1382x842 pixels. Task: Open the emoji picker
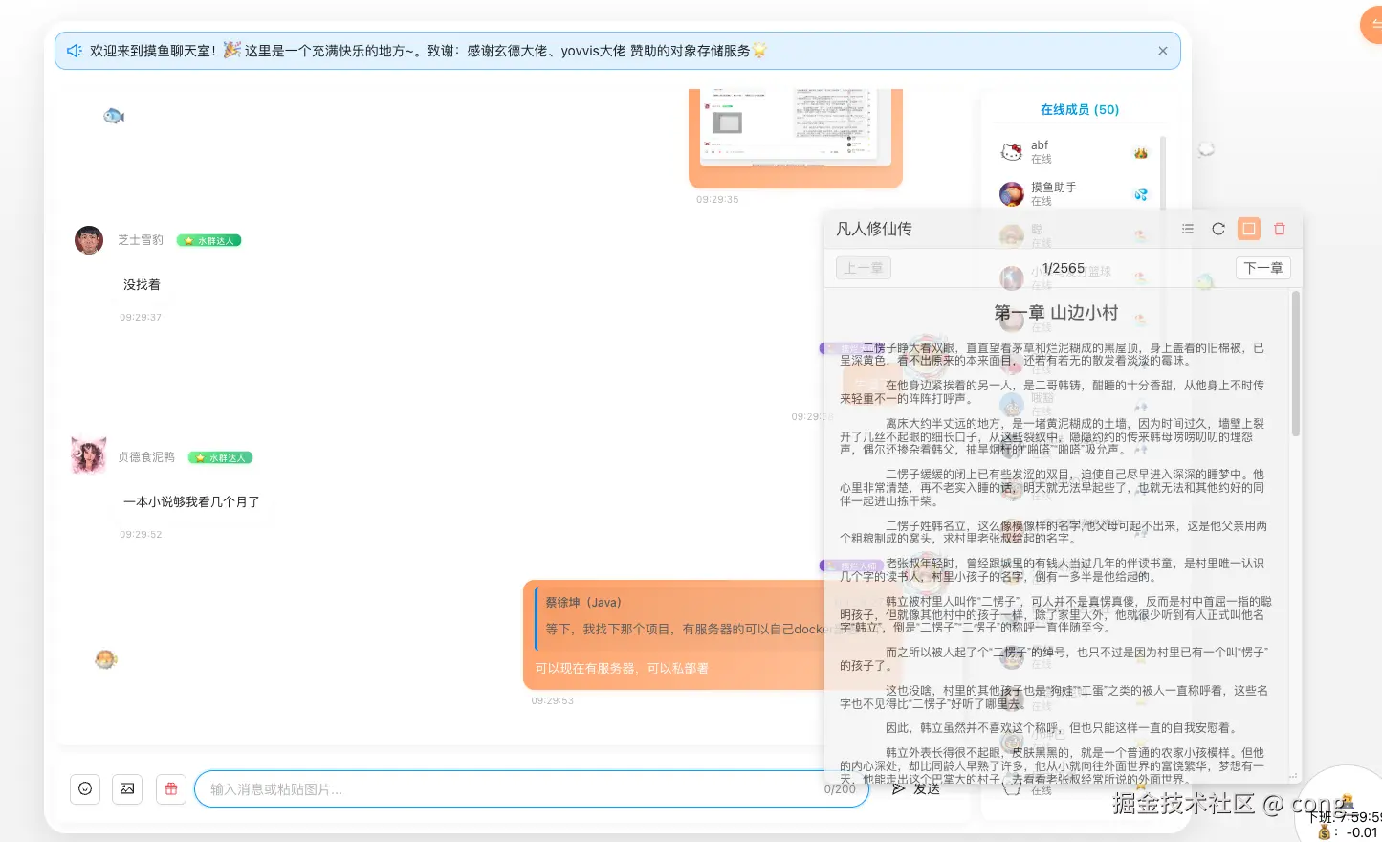(x=85, y=788)
